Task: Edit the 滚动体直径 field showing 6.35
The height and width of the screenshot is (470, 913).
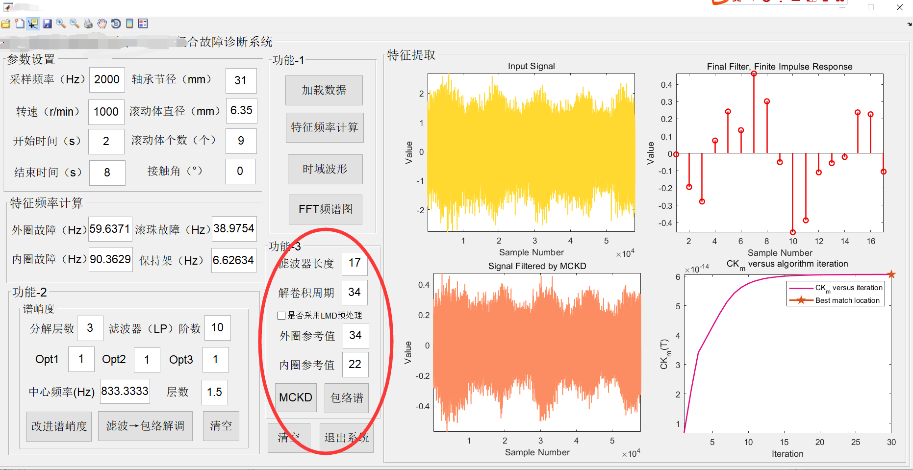Action: click(x=241, y=111)
